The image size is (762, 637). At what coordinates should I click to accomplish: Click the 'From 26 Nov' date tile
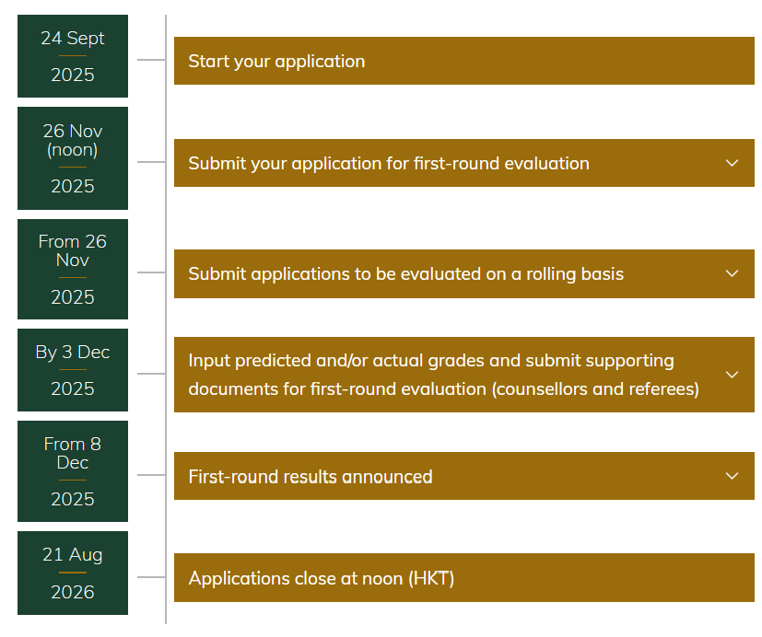(73, 269)
